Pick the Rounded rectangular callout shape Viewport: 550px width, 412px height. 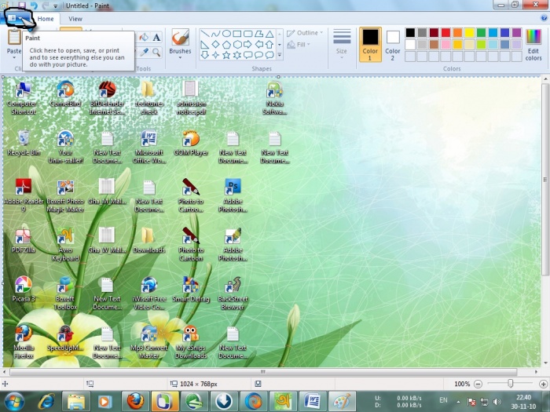point(248,55)
